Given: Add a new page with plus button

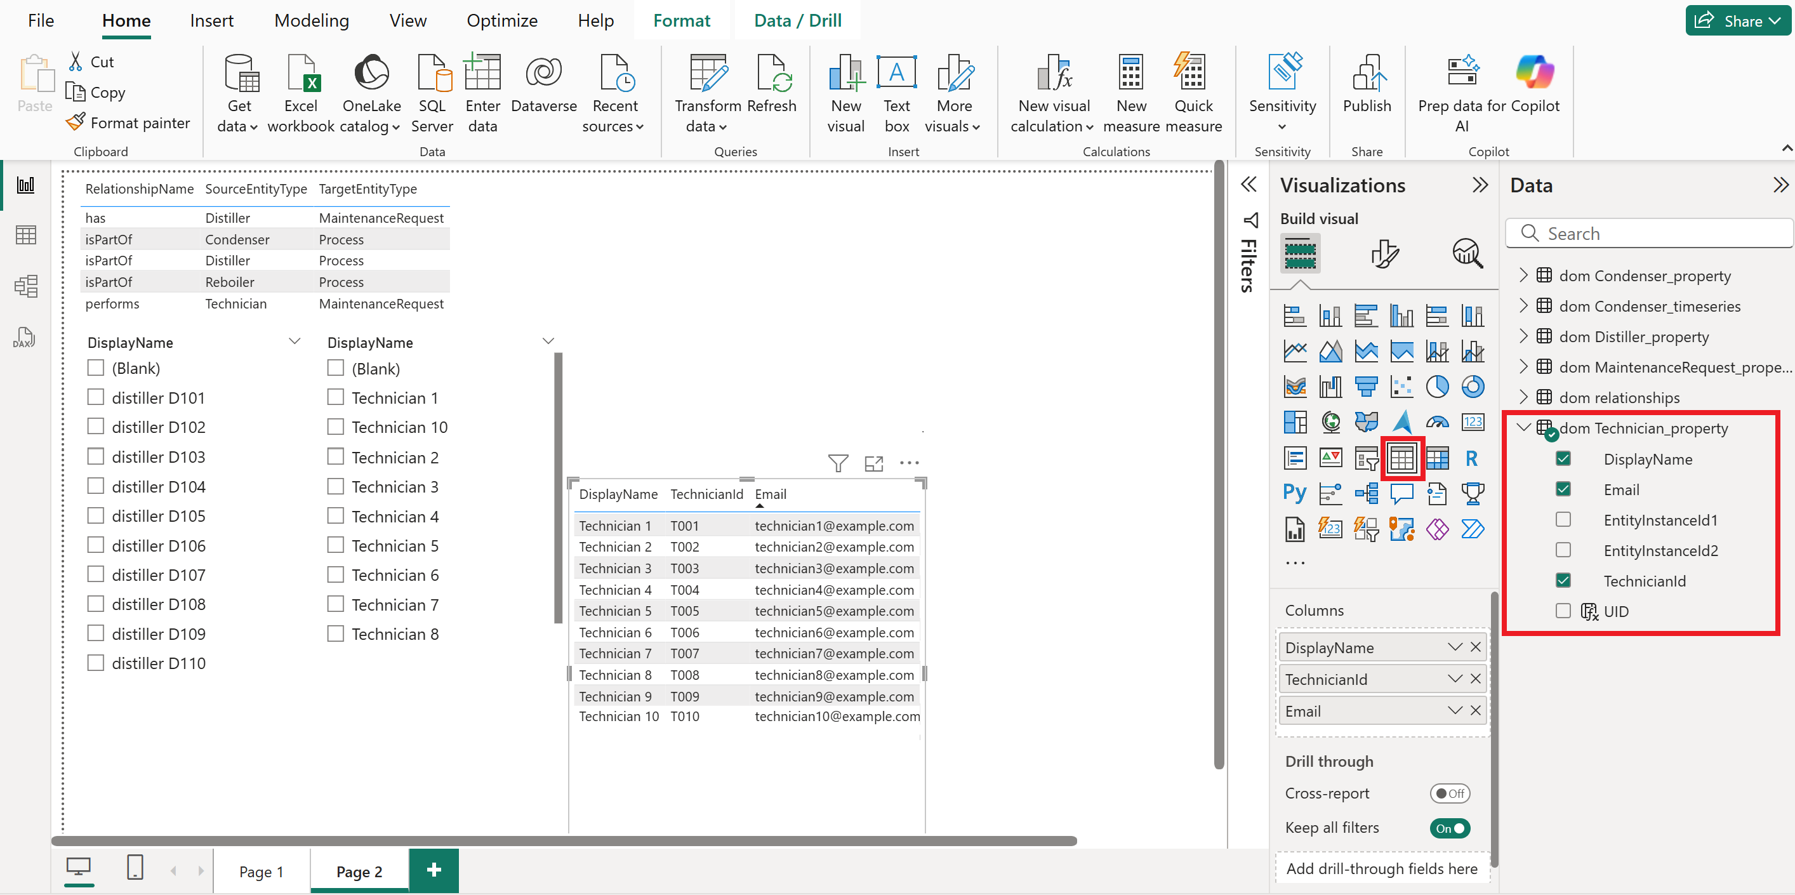Looking at the screenshot, I should tap(434, 870).
